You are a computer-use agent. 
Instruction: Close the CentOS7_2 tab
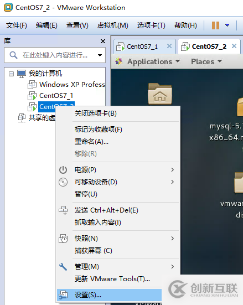point(234,46)
